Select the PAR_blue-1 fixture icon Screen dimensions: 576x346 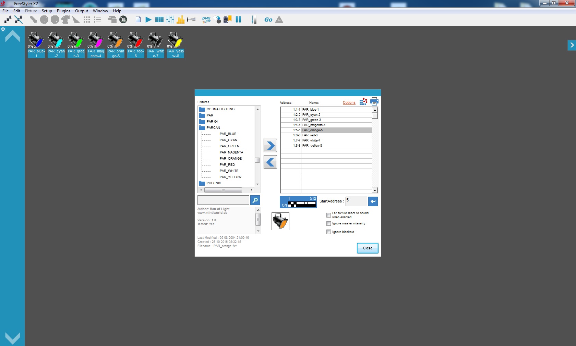36,45
